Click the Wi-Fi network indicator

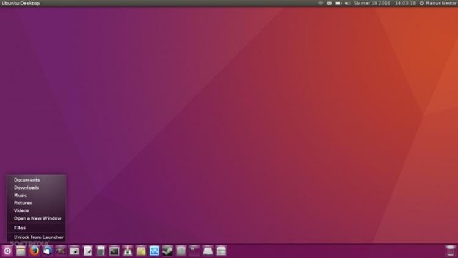tap(321, 3)
